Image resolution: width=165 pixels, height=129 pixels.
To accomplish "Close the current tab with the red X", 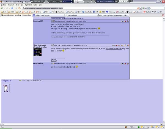I will coord(163,15).
